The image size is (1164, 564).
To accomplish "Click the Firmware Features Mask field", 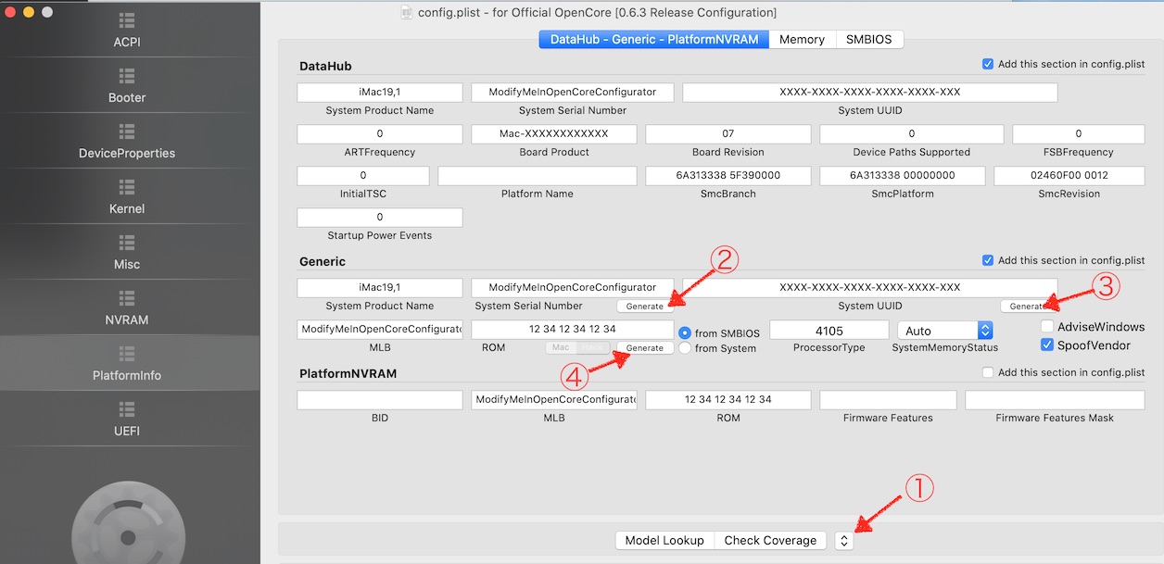I will pos(1055,400).
